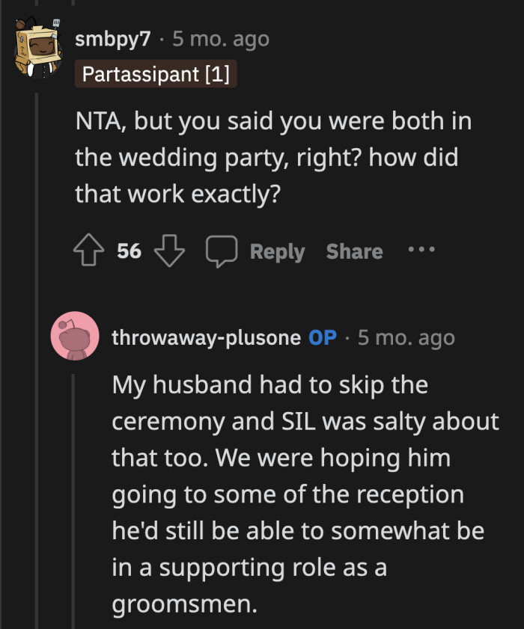Screen dimensions: 524x629
Task: Open throwaway-plusone's profile from the username
Action: point(205,337)
